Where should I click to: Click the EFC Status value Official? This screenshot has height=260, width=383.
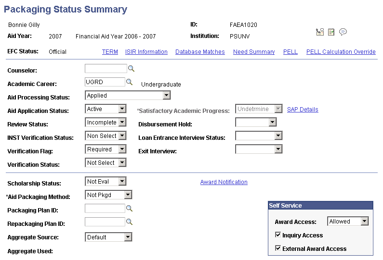(57, 51)
